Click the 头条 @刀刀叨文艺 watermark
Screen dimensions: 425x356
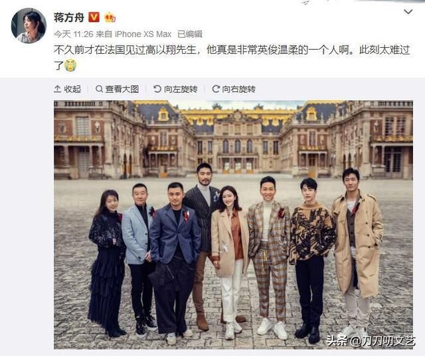pyautogui.click(x=371, y=340)
